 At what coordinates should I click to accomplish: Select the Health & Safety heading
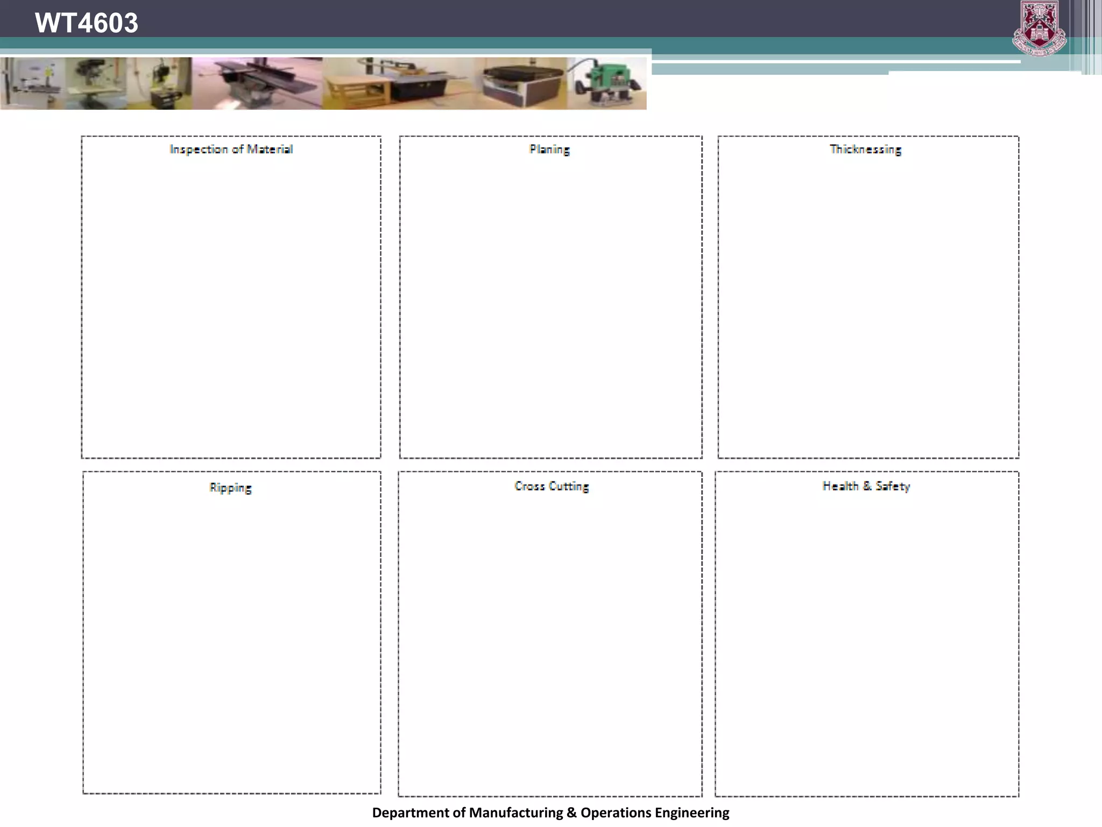(866, 486)
